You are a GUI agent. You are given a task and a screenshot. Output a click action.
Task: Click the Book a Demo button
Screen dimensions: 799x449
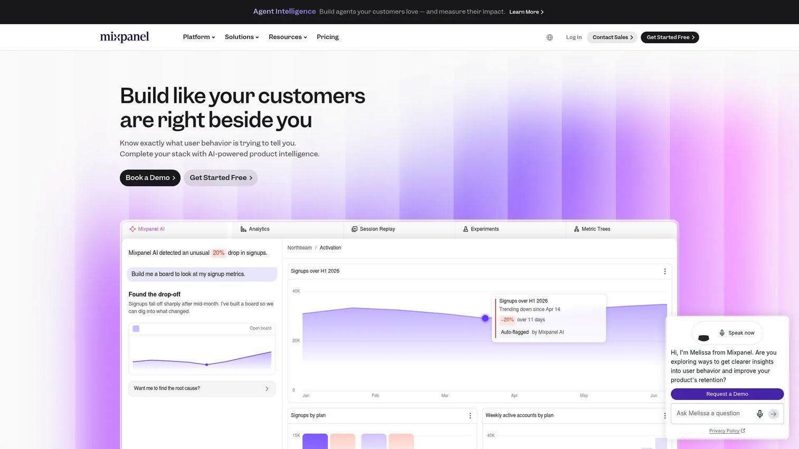[x=150, y=178]
